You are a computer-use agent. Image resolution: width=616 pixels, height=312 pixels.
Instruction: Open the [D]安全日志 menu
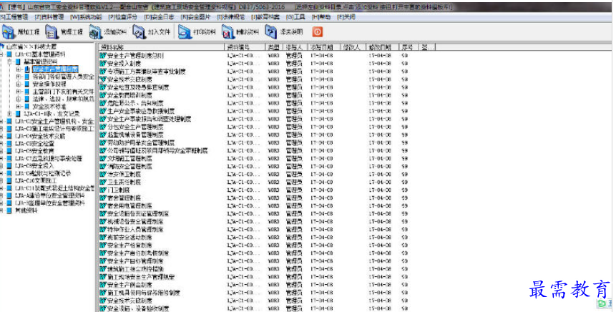[160, 17]
